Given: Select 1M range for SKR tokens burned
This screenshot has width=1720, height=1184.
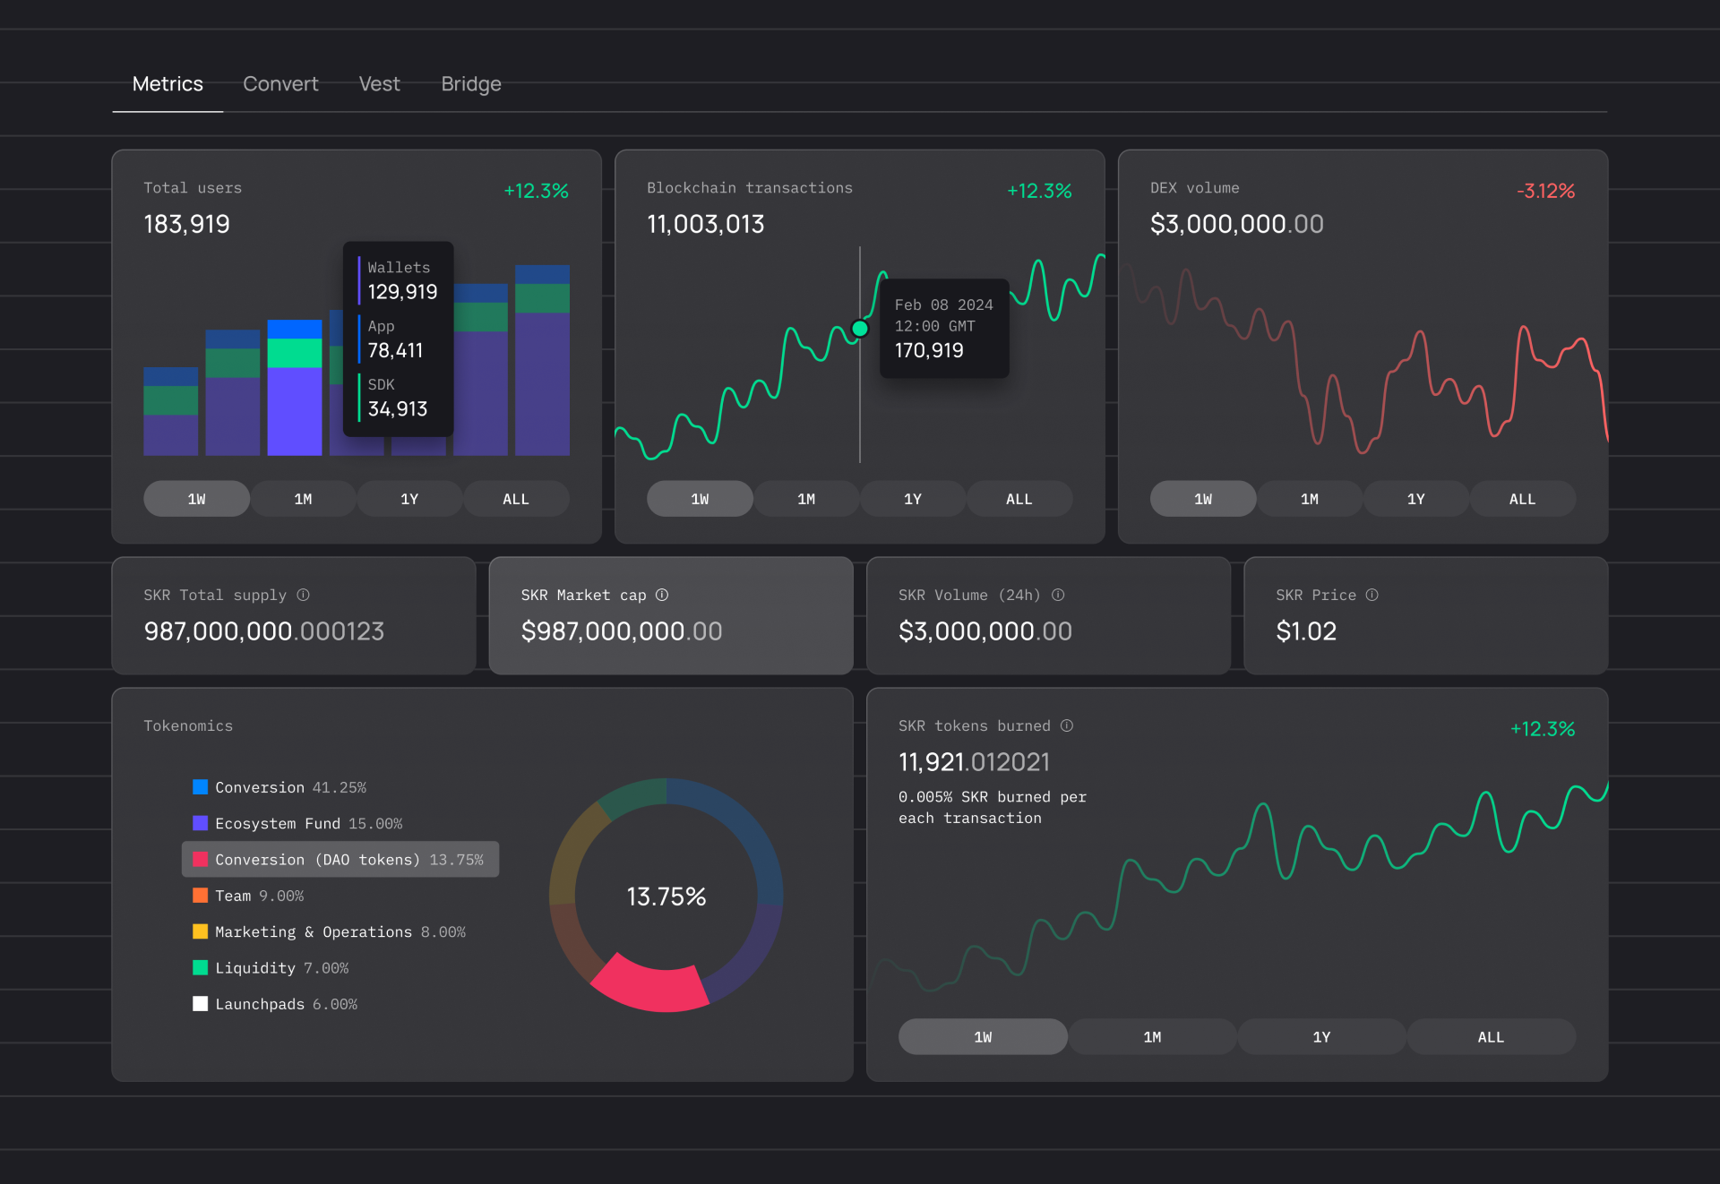Looking at the screenshot, I should [x=1152, y=1037].
